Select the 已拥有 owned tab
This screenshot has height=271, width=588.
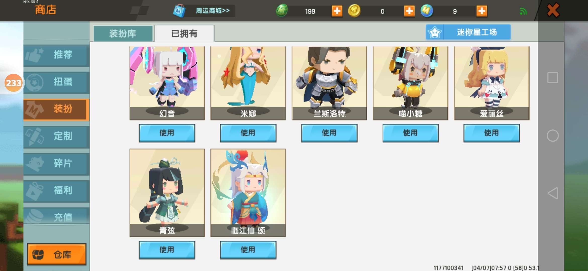(x=184, y=33)
